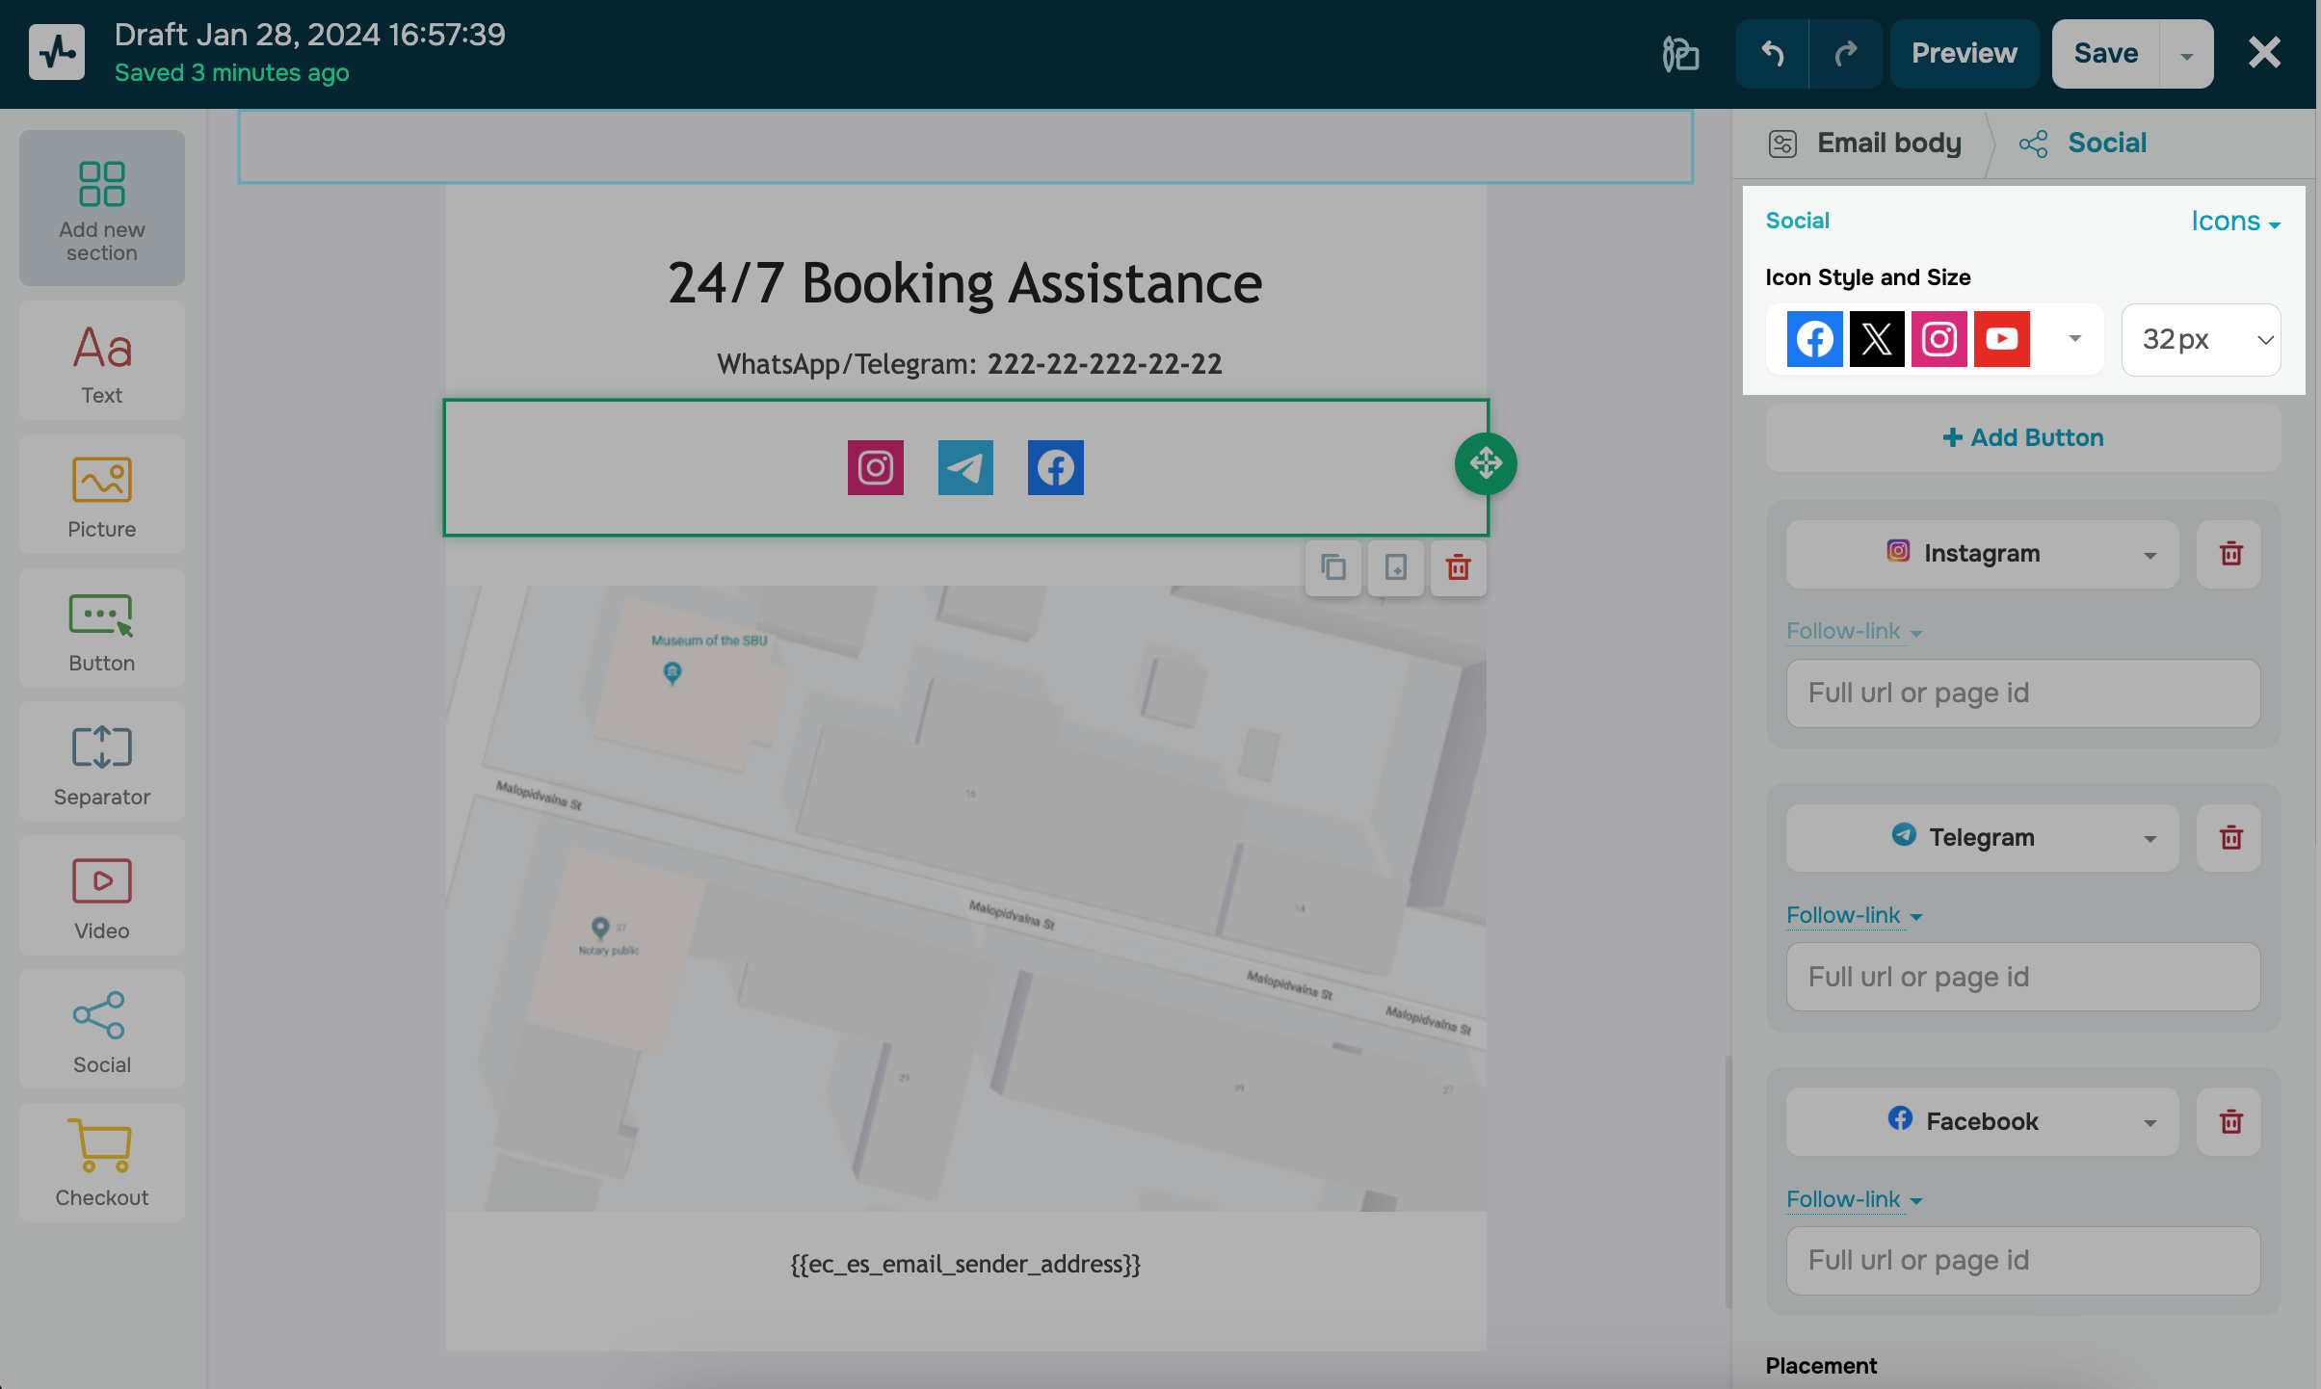Click the green move handle on block

pos(1485,463)
